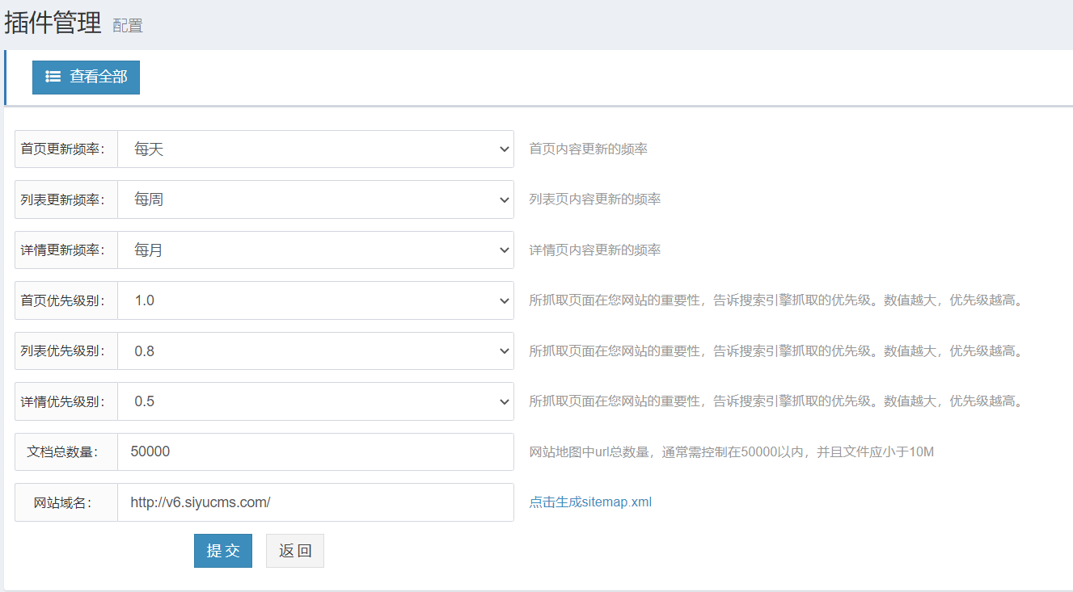Screen dimensions: 1073x592
Task: Click the list icon in 查看全部 button
Action: (53, 77)
